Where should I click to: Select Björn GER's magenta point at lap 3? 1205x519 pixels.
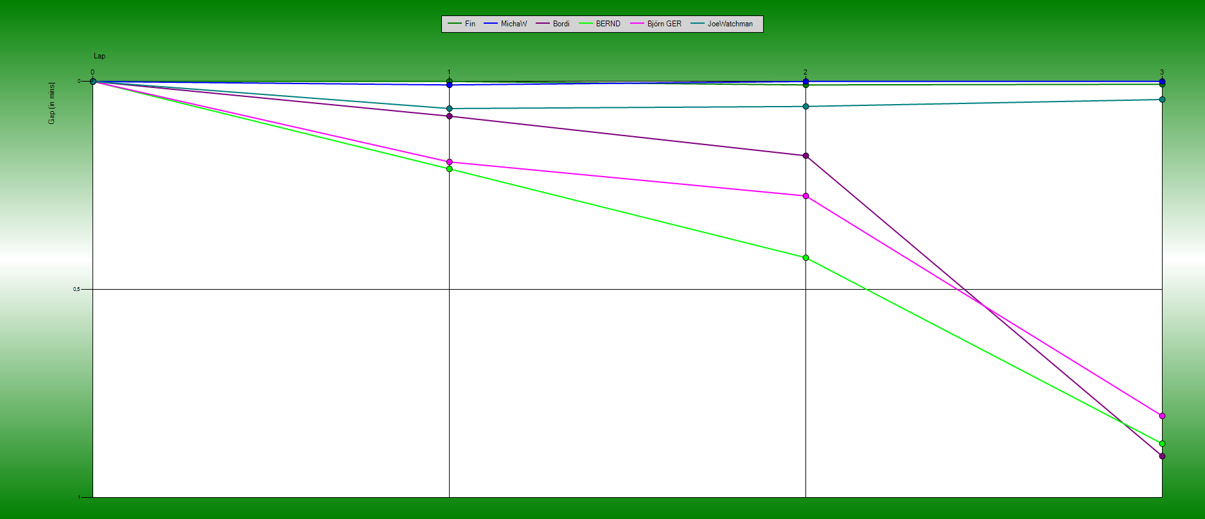tap(1162, 416)
